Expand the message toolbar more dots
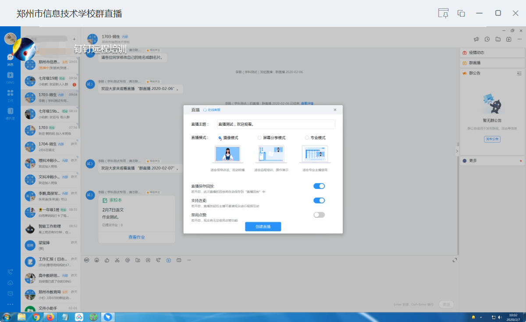Viewport: 526px width, 322px height. tap(189, 260)
